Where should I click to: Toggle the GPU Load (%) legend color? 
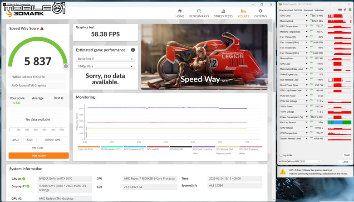158,147
